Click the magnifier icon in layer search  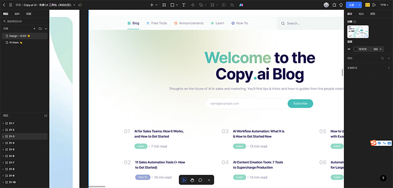tap(4, 21)
